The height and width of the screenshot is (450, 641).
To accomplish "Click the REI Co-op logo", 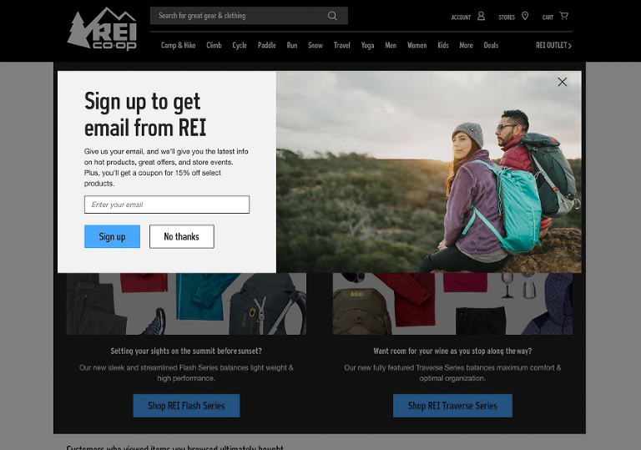I will pos(102,28).
